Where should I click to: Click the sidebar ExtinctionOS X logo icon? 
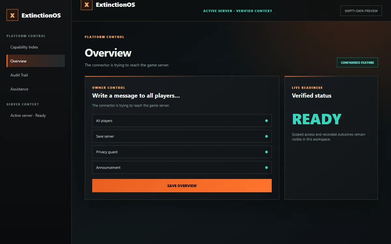(x=12, y=15)
